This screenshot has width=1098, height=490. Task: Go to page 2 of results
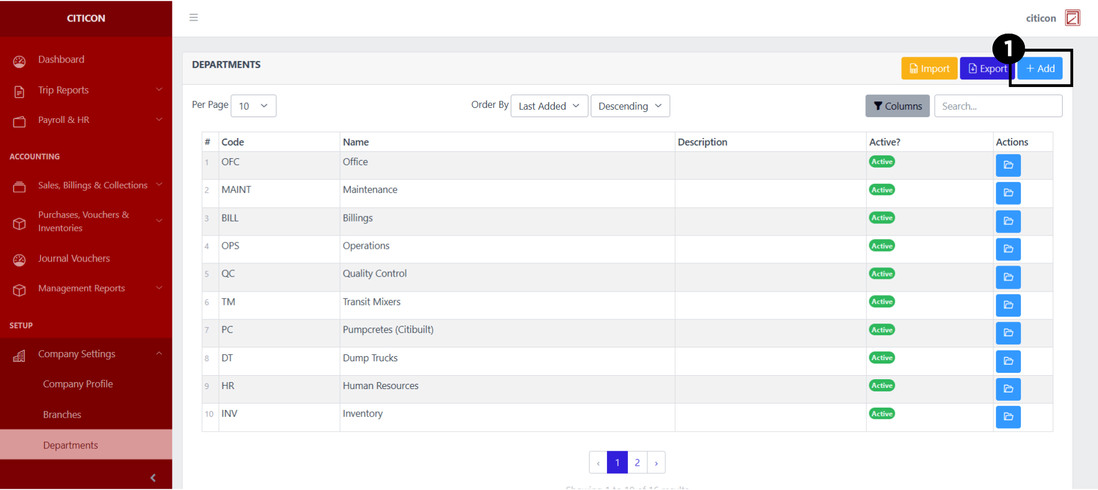(x=637, y=463)
